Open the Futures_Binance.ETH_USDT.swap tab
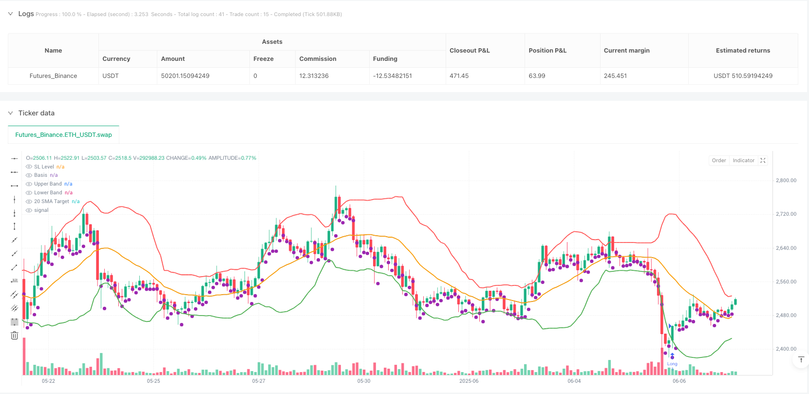Screen dimensions: 809x394 coord(63,135)
